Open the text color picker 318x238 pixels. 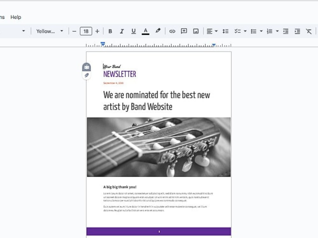145,31
